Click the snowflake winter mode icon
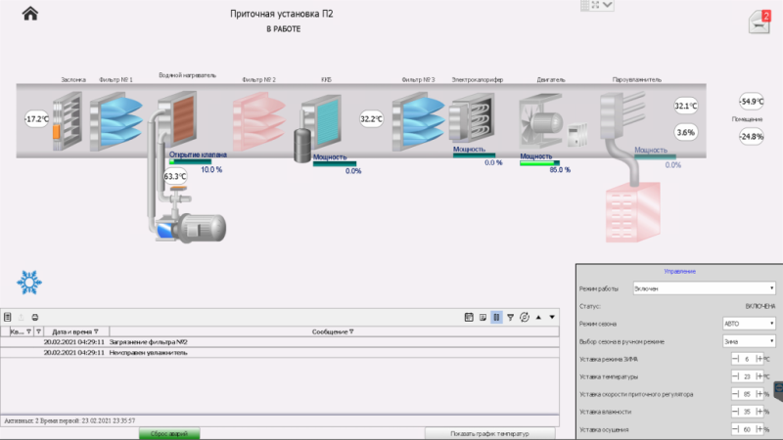783x440 pixels. point(28,282)
